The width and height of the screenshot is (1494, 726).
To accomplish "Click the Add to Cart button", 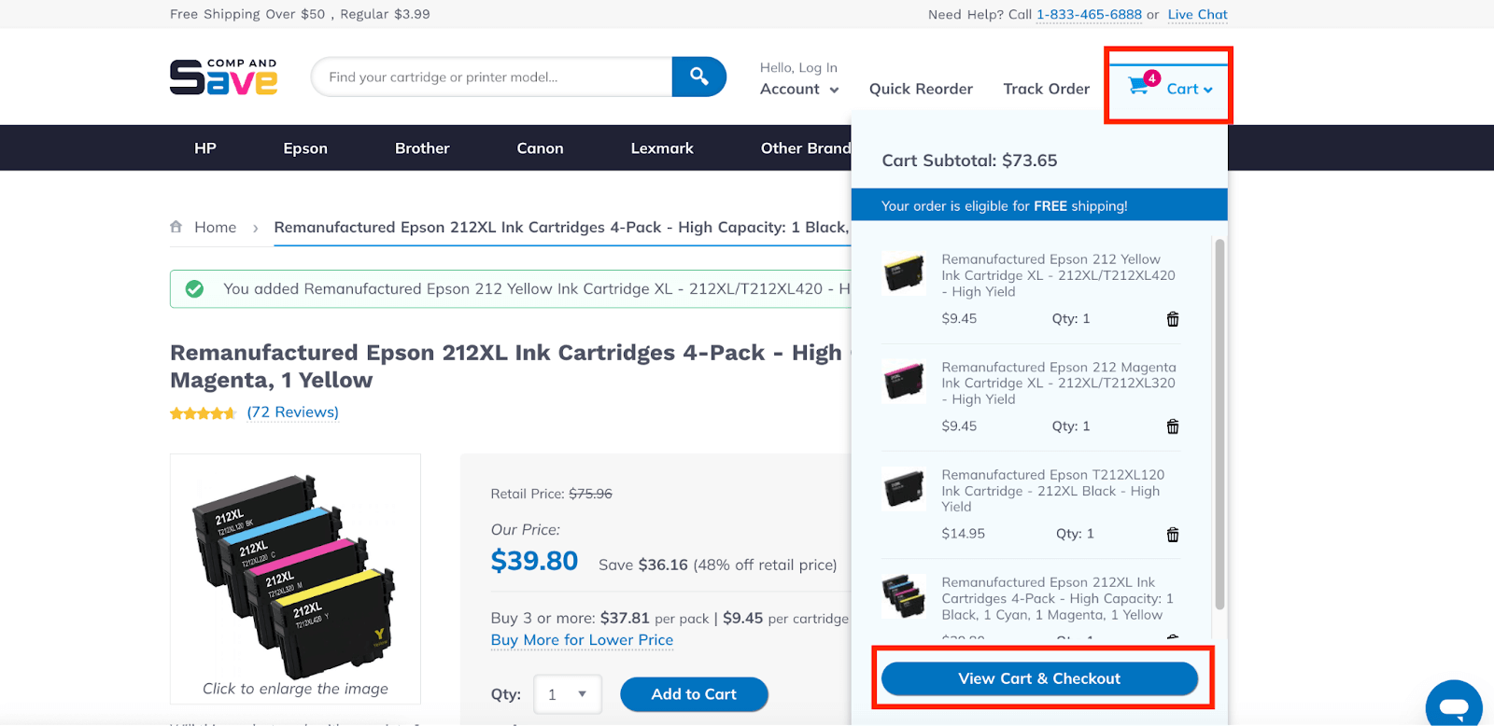I will pyautogui.click(x=693, y=694).
